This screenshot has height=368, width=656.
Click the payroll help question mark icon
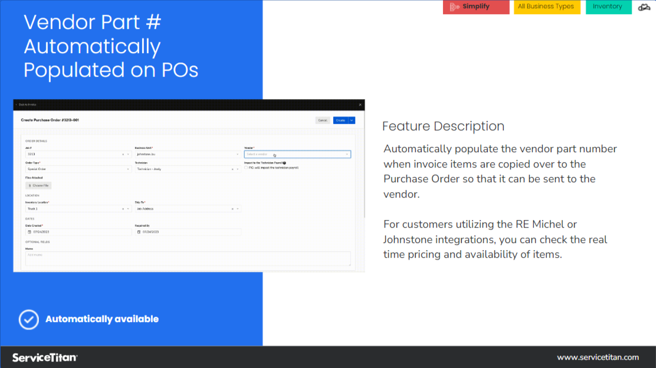point(284,163)
